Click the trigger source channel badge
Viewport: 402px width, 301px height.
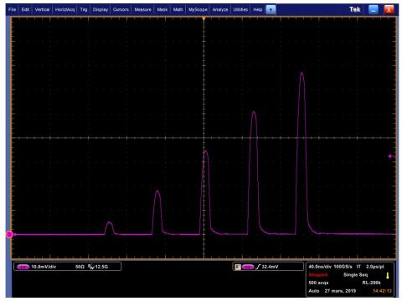coord(248,267)
